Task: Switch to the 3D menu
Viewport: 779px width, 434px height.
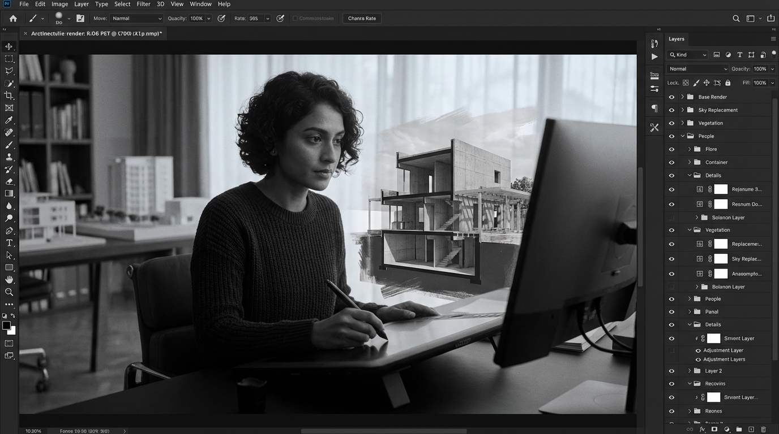Action: click(159, 4)
